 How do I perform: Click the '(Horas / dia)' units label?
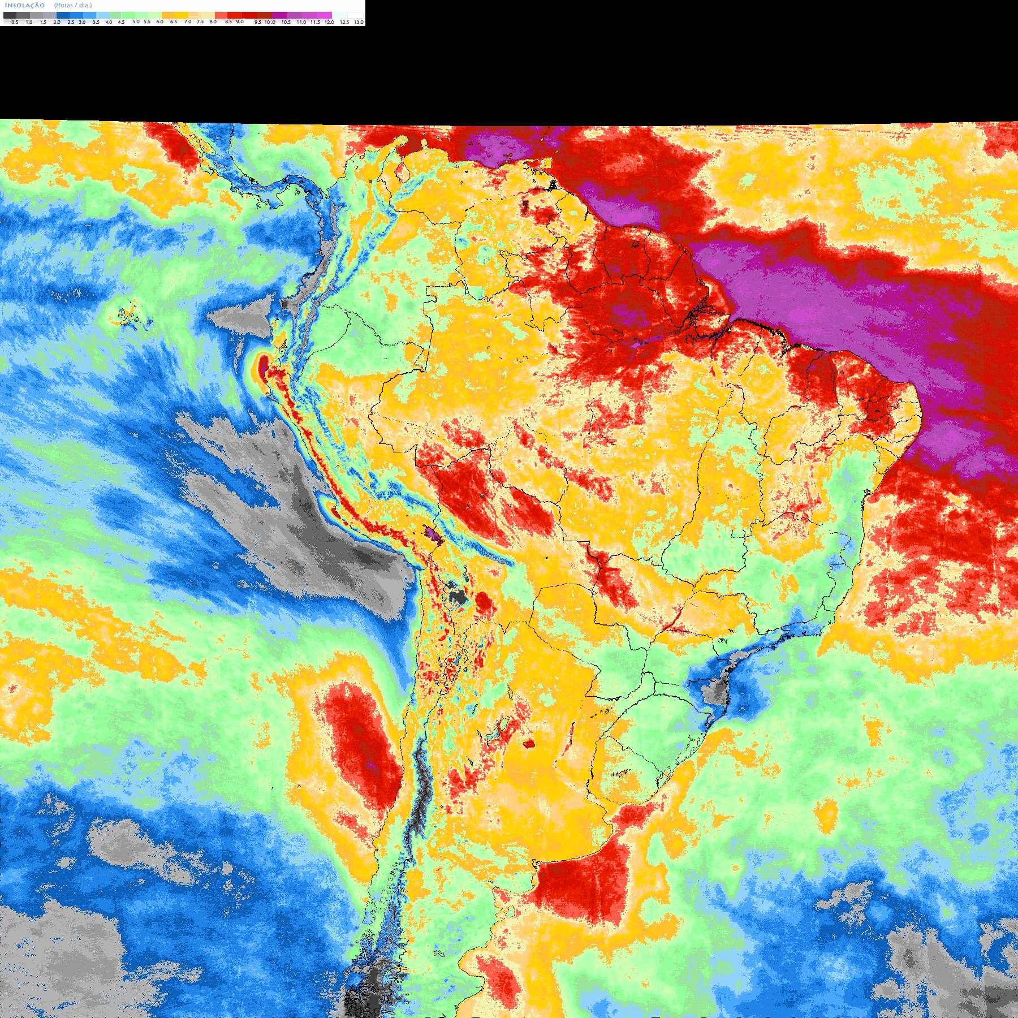point(73,5)
